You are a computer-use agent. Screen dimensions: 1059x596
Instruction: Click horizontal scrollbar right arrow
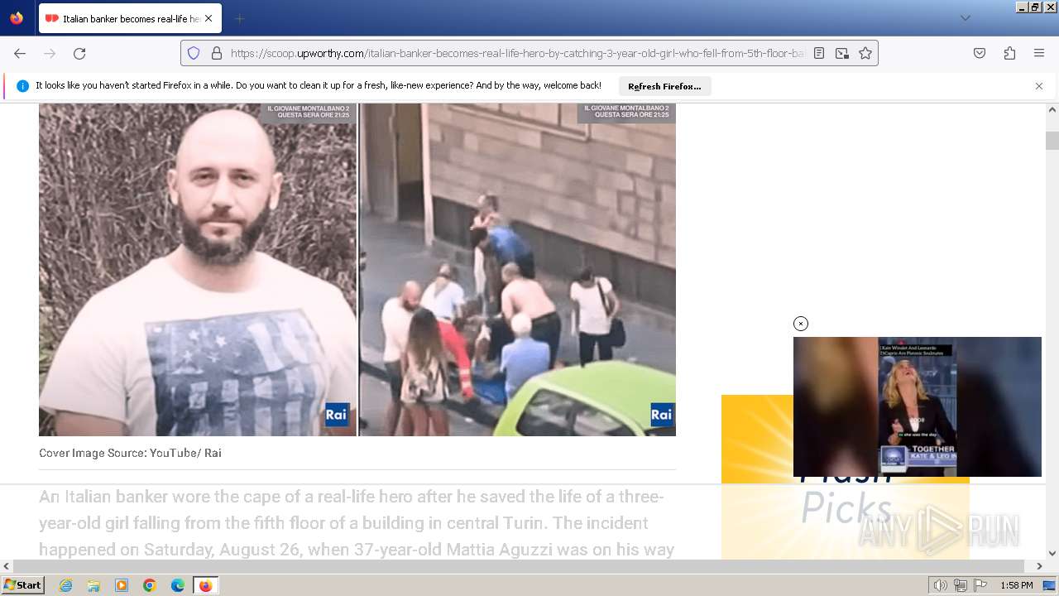point(1040,566)
